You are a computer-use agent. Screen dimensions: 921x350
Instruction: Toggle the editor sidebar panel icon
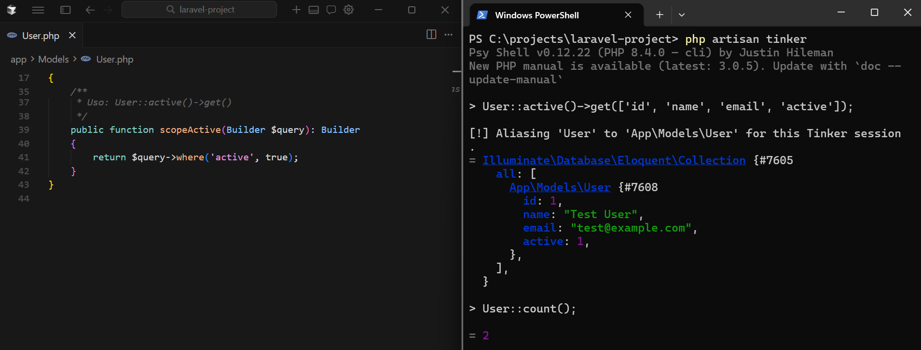click(x=66, y=10)
